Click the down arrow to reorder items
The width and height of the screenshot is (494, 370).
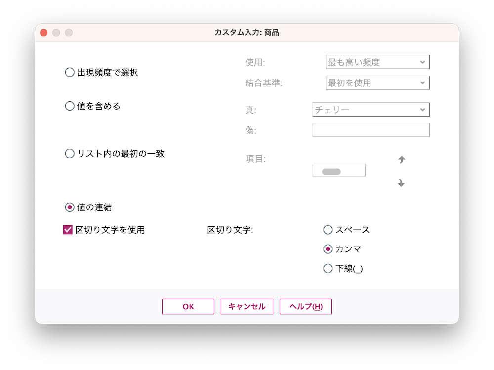coord(401,183)
